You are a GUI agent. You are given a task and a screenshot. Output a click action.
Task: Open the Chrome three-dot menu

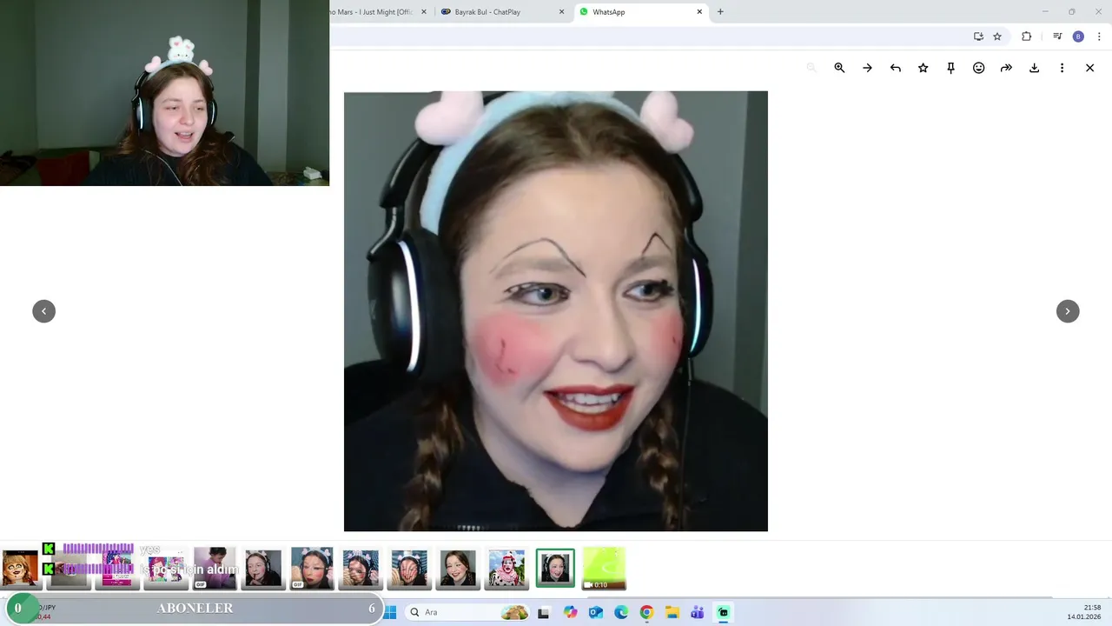coord(1099,37)
